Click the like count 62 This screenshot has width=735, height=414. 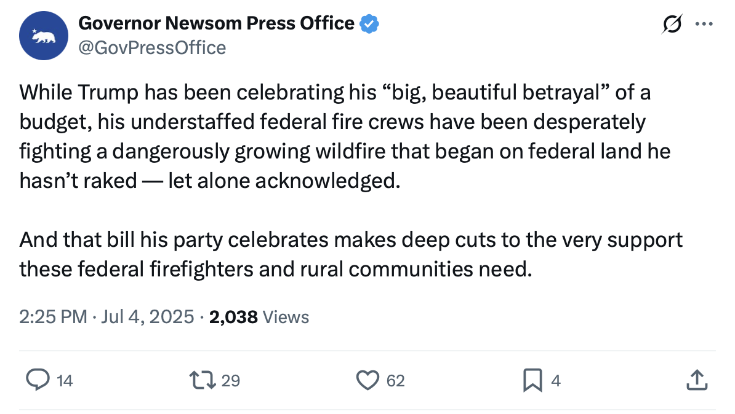coord(396,381)
